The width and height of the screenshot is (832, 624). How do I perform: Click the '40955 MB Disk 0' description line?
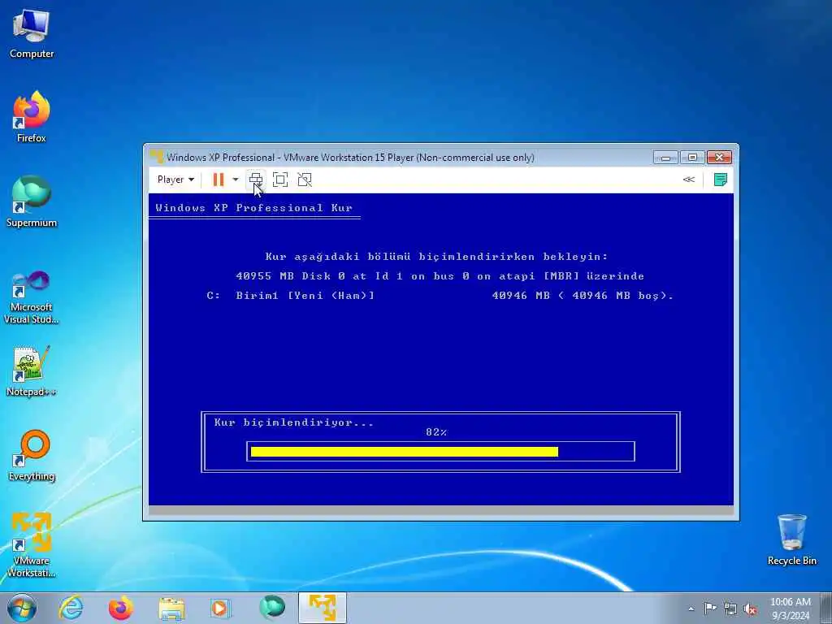(440, 276)
